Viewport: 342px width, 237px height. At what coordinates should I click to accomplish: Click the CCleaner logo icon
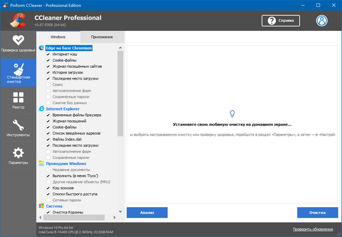click(x=18, y=20)
